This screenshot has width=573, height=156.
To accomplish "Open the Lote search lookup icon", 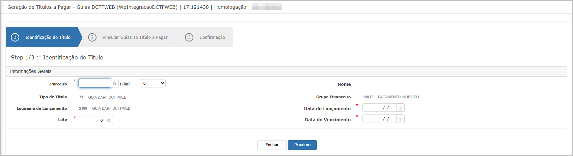I will [109, 120].
